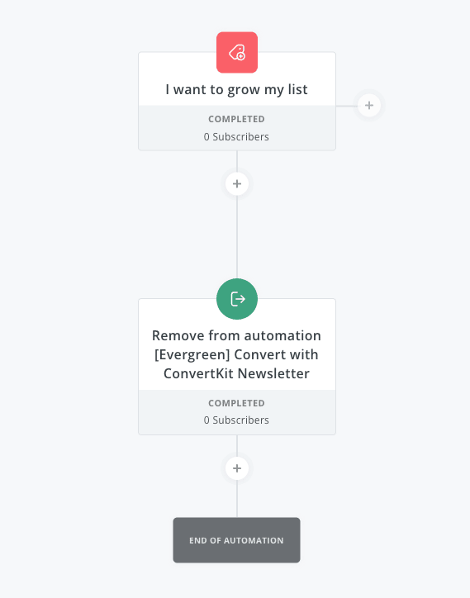The image size is (470, 598).
Task: Click the green remove-from-automation exit icon
Action: (237, 299)
